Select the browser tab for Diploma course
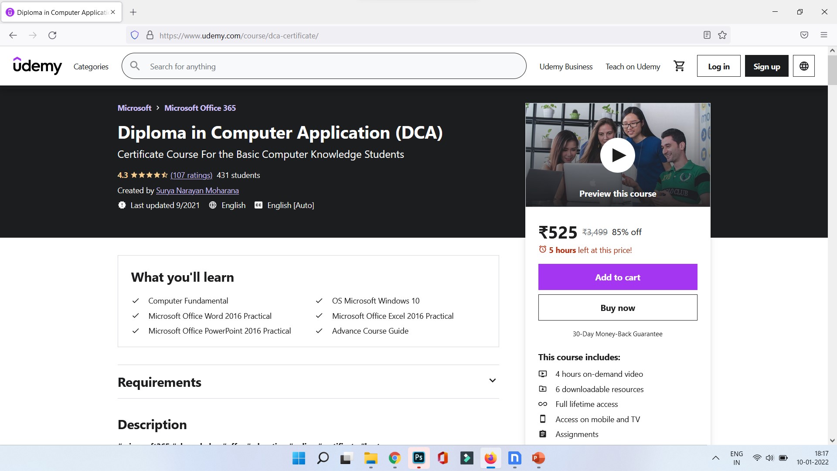The image size is (837, 471). point(61,12)
